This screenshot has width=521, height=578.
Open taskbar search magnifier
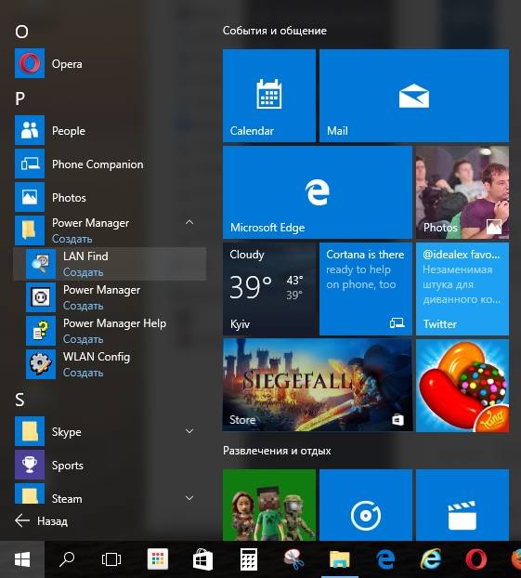point(67,559)
